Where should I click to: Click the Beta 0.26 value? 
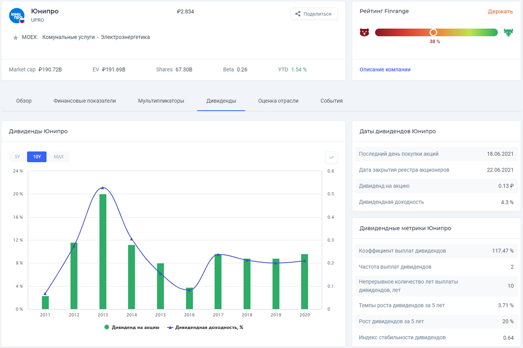click(x=242, y=69)
